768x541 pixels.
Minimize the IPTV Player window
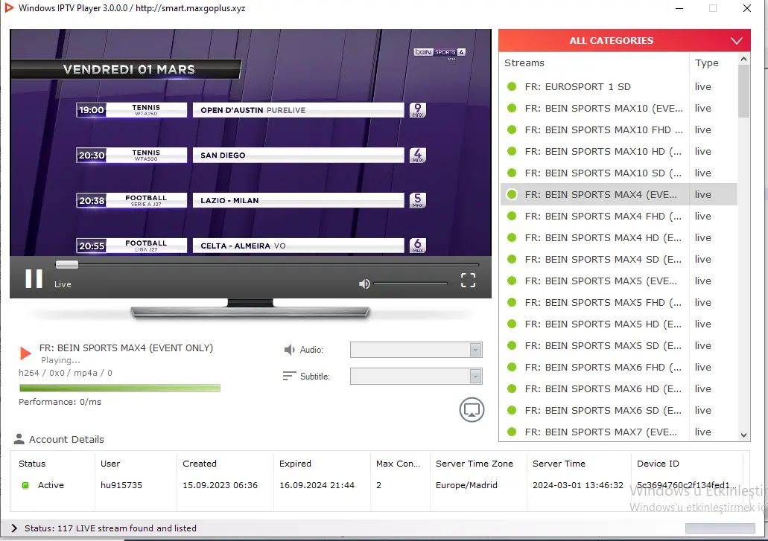pos(679,8)
